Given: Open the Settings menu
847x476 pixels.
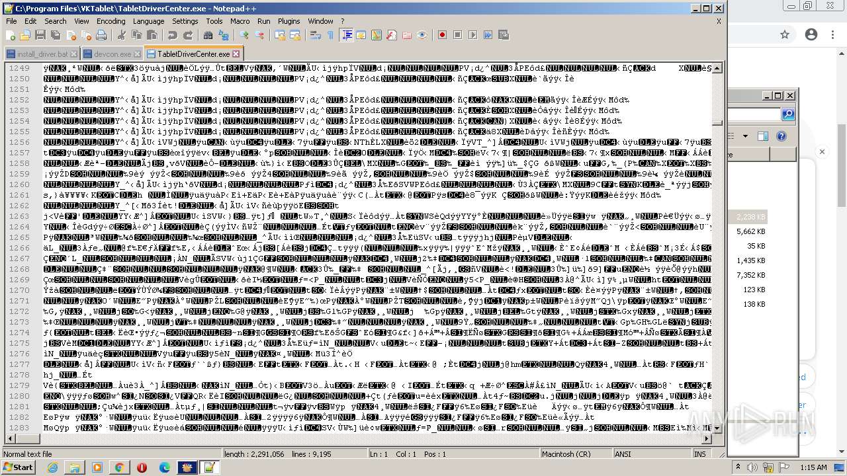Looking at the screenshot, I should 185,21.
